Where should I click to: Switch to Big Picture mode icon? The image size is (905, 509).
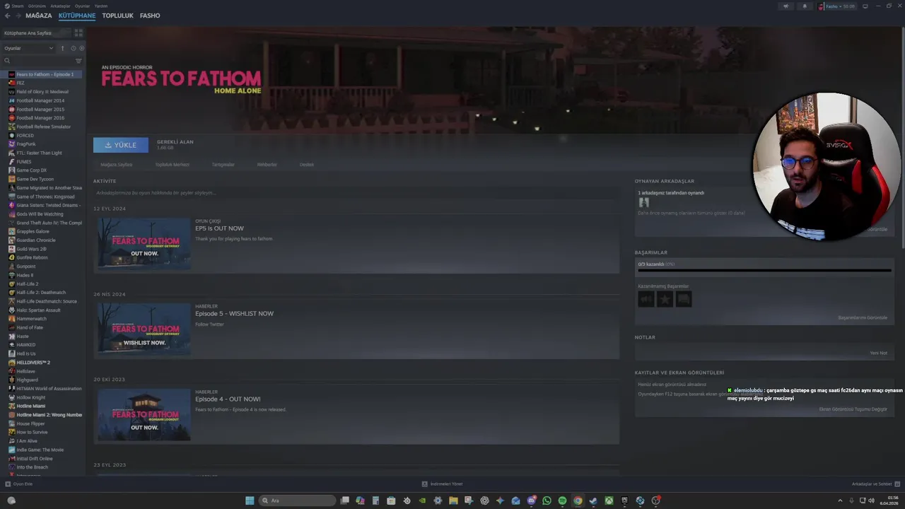[865, 6]
